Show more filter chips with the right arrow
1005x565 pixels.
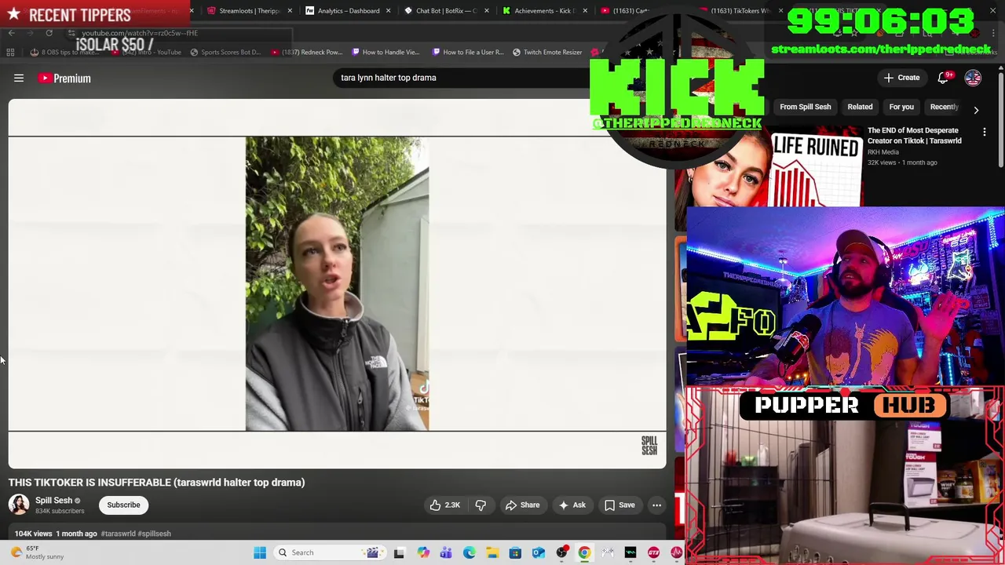coord(976,111)
